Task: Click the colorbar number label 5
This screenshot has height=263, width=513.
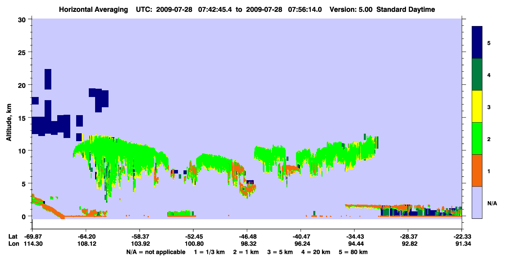Action: (489, 43)
